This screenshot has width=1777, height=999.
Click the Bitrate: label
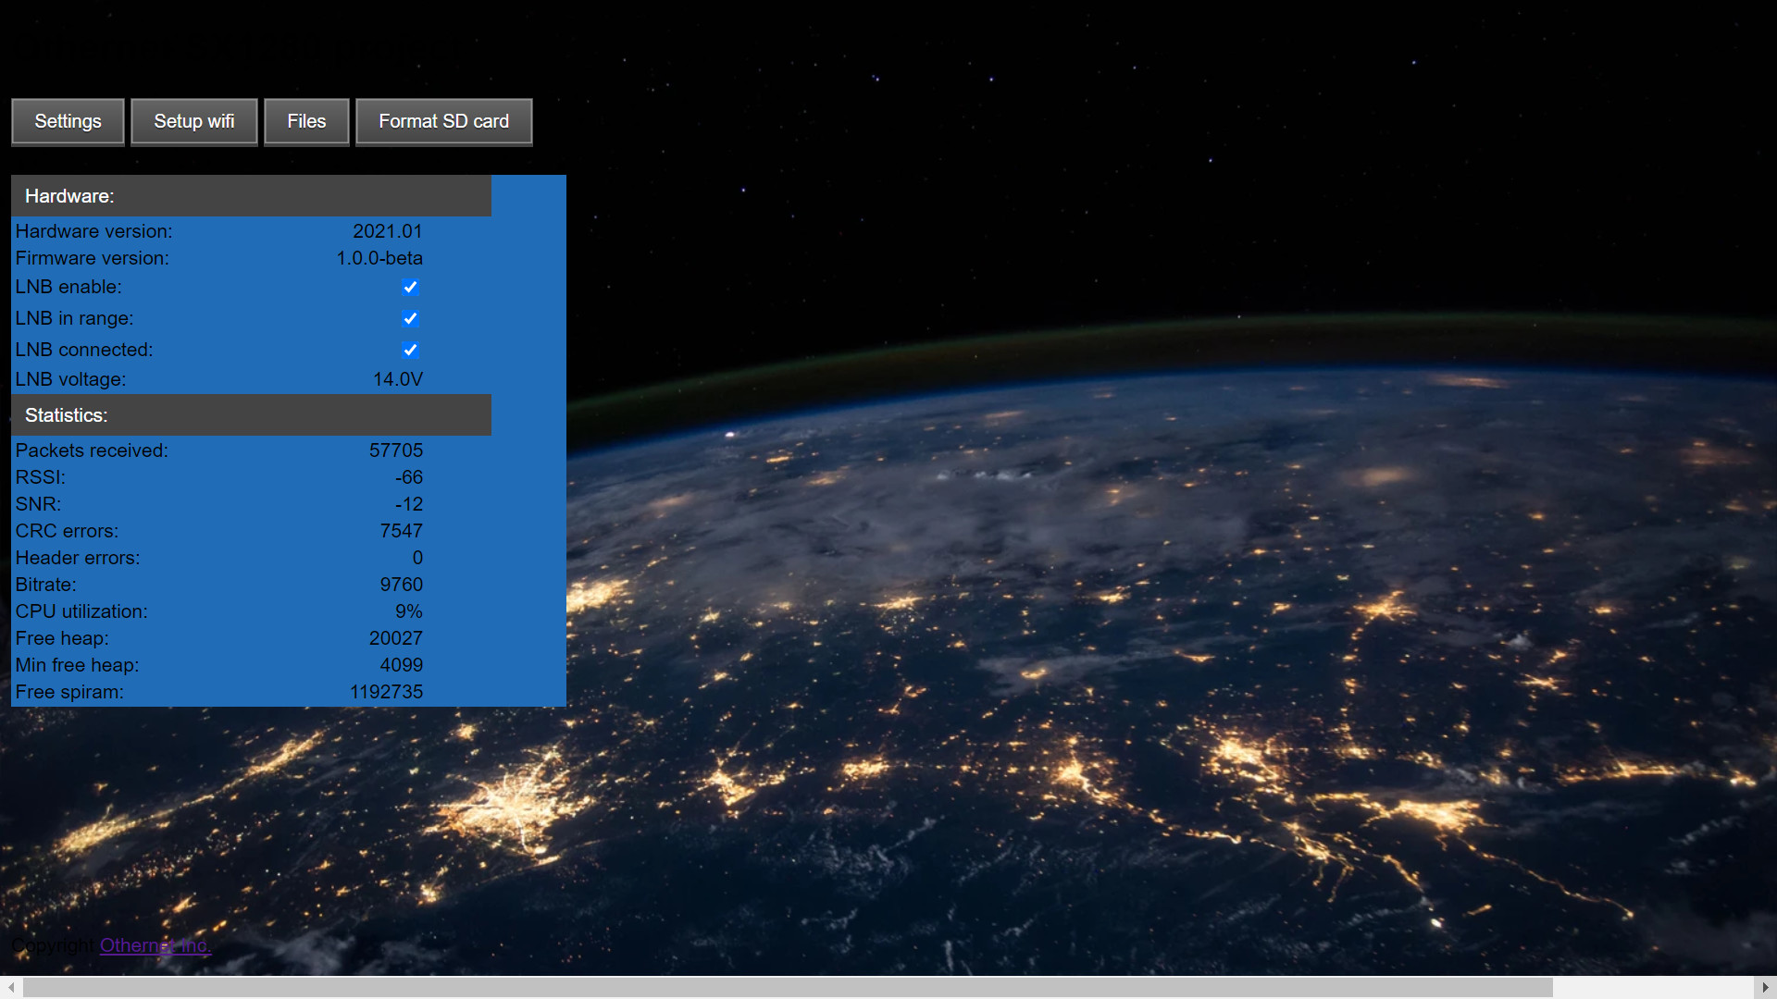click(x=46, y=585)
